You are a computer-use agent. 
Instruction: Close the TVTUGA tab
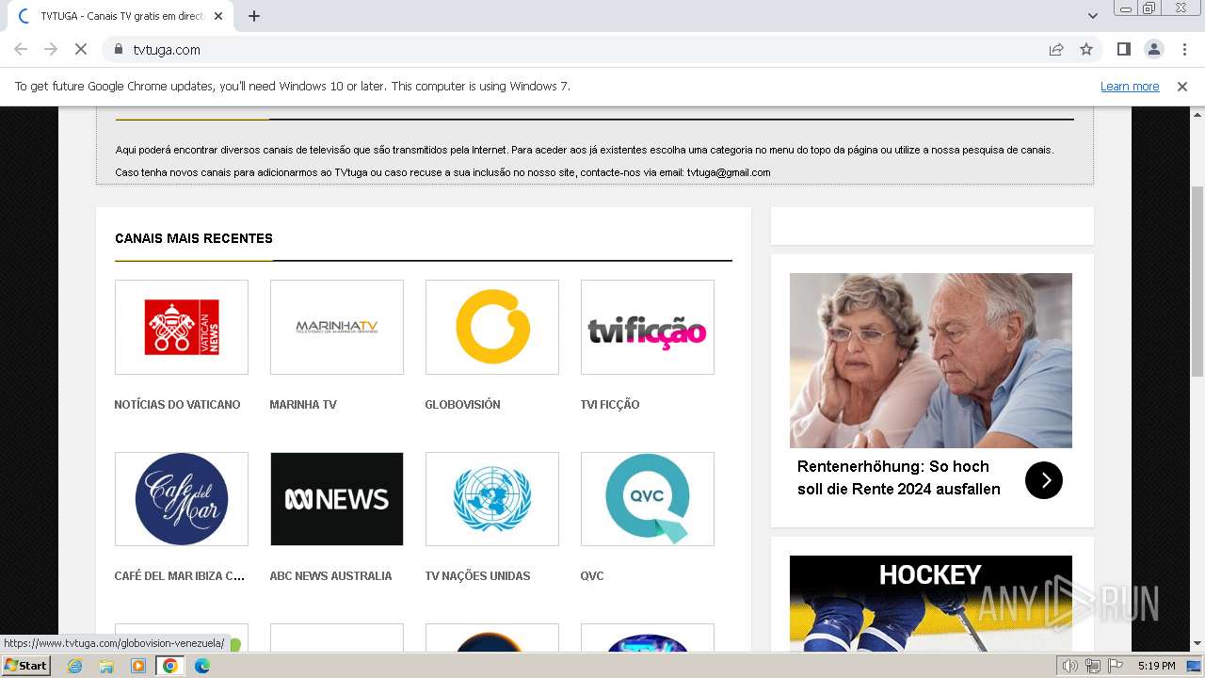218,16
